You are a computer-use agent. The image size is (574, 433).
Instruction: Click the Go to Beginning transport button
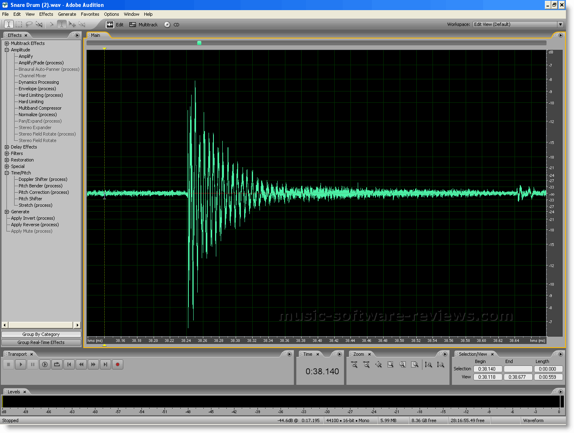[69, 365]
